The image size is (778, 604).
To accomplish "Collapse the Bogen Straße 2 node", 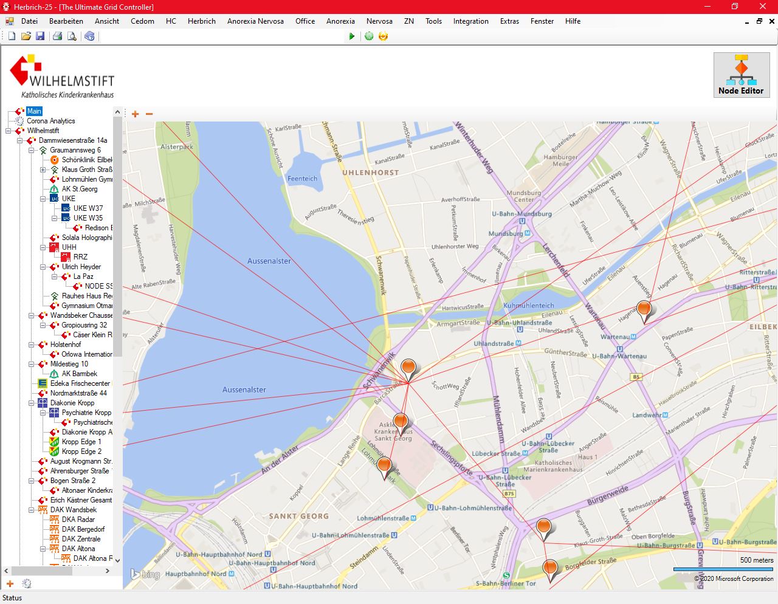I will click(31, 481).
